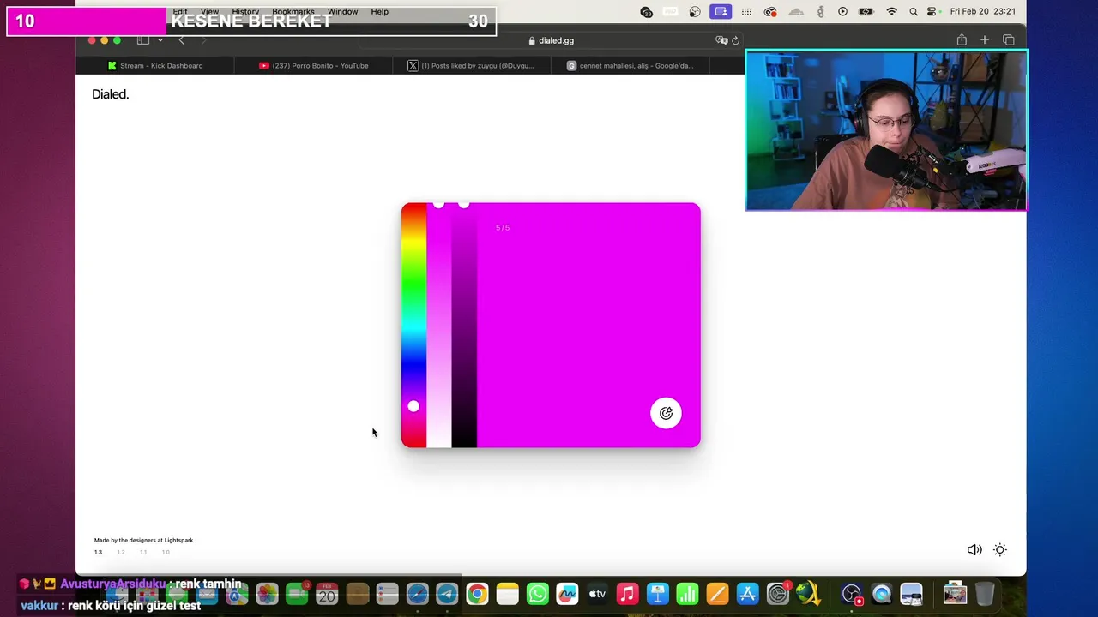The height and width of the screenshot is (617, 1098).
Task: Click the dialed.gg address bar
Action: [x=551, y=40]
